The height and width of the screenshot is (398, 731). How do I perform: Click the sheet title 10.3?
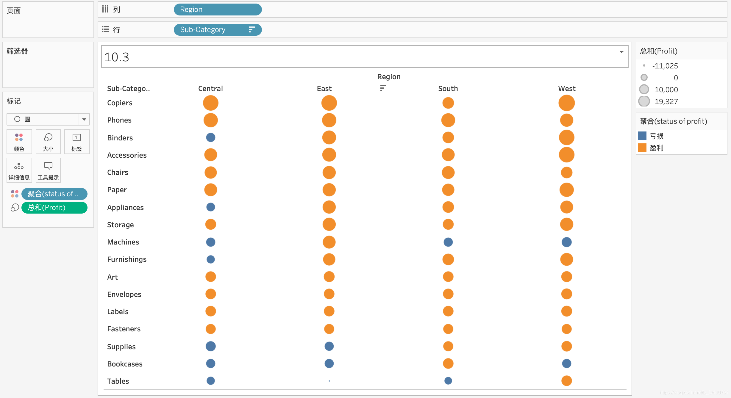click(117, 57)
